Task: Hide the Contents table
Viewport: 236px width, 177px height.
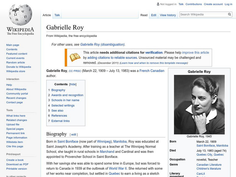Action: pyautogui.click(x=73, y=84)
